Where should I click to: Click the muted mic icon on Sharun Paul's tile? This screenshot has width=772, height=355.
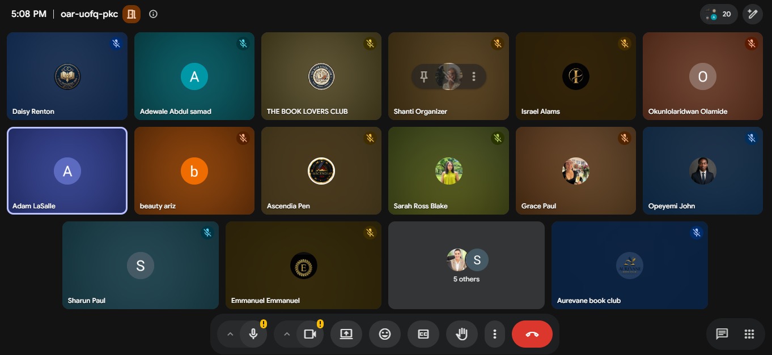(207, 233)
